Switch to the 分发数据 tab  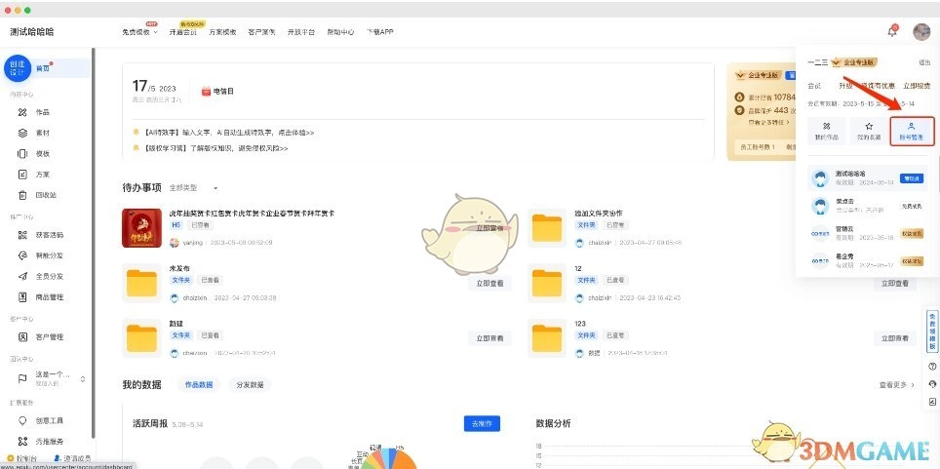click(250, 384)
